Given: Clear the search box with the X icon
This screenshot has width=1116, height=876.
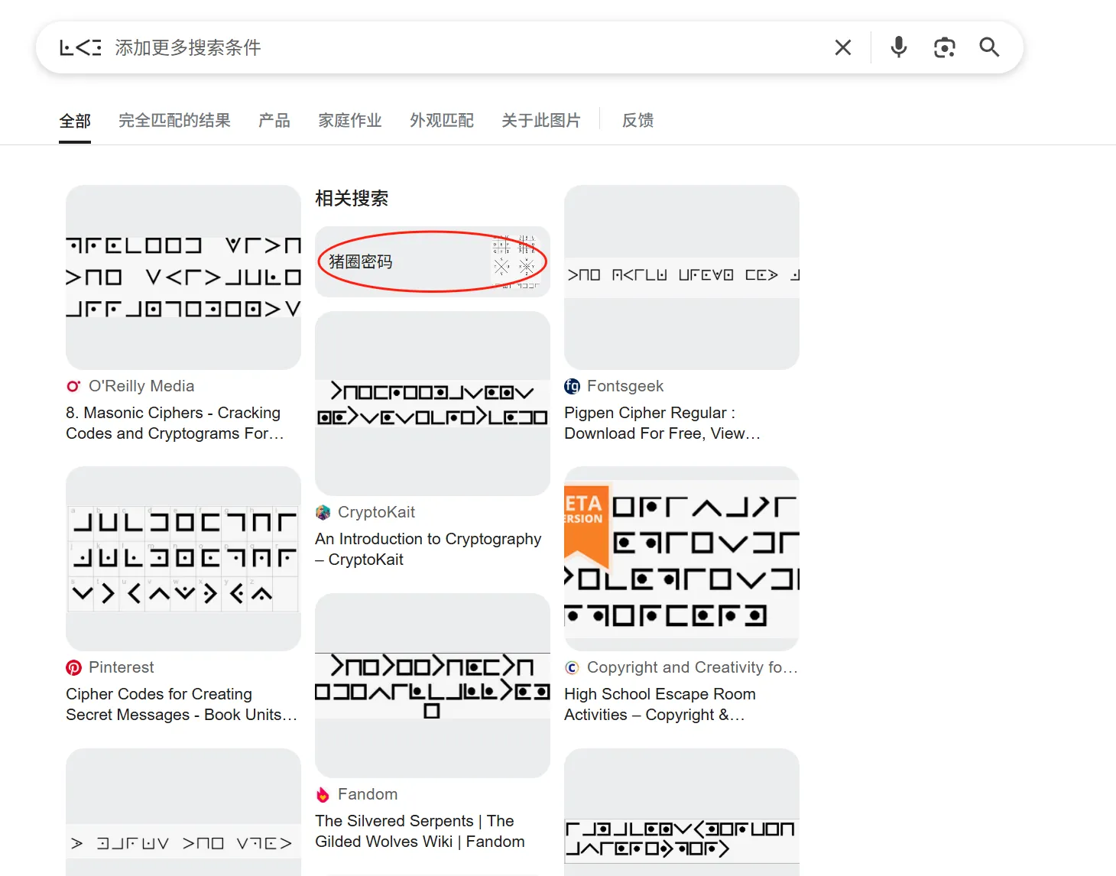Looking at the screenshot, I should 842,48.
